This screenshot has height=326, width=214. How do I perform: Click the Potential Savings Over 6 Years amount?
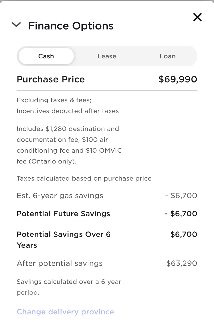(x=184, y=234)
